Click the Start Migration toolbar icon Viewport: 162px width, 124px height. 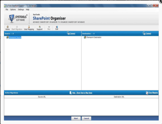[17, 27]
